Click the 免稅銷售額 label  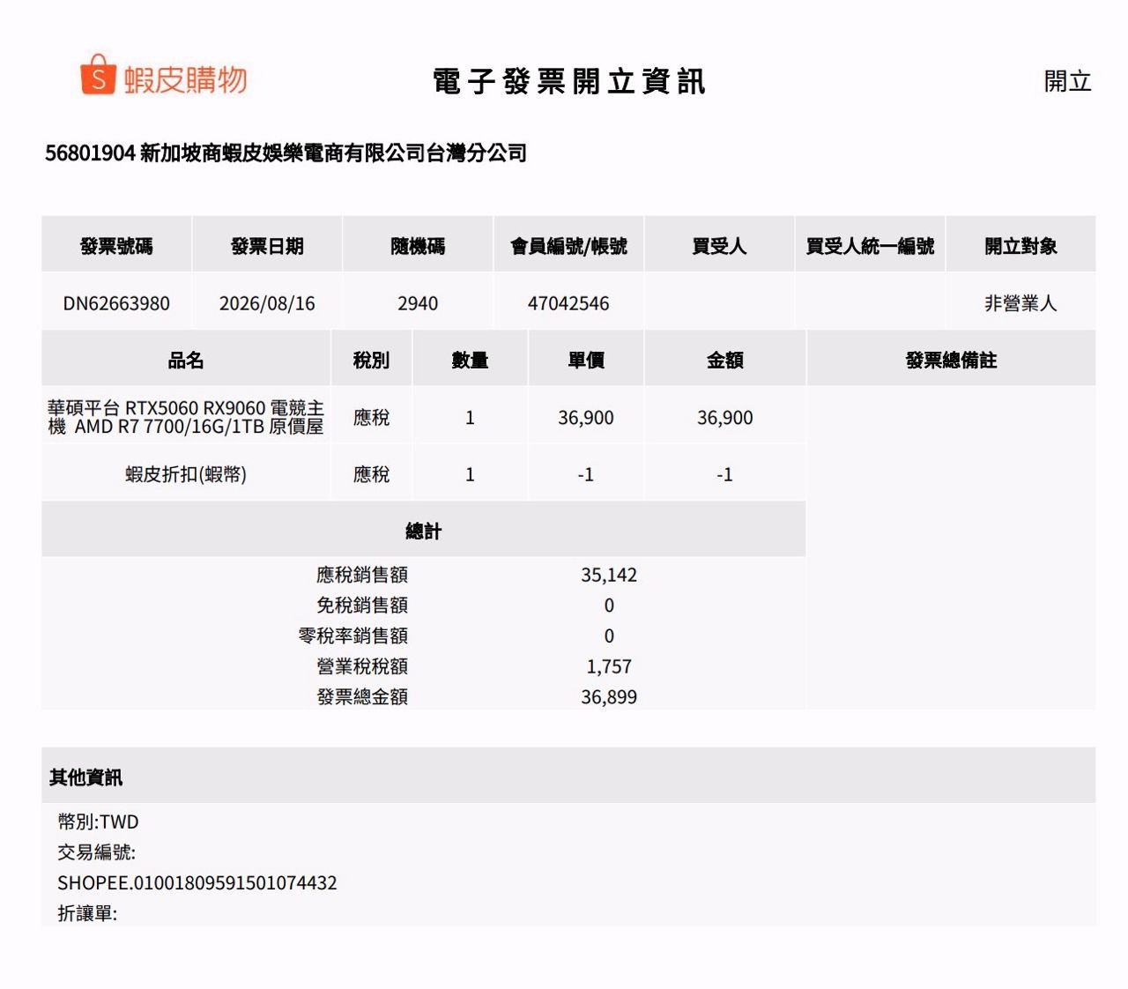click(362, 606)
